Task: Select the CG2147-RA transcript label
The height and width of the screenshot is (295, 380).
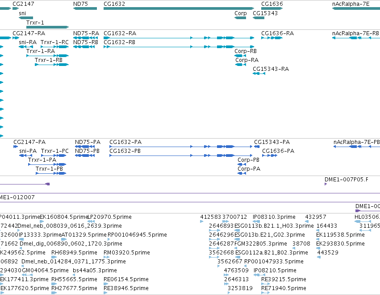Action: tap(29, 33)
